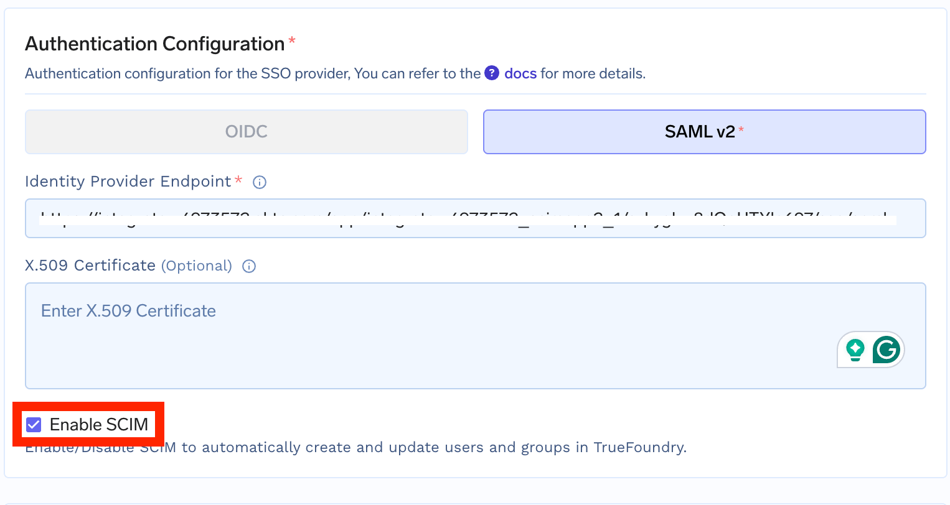Open the Grammarly icon in the certificate box

point(887,350)
